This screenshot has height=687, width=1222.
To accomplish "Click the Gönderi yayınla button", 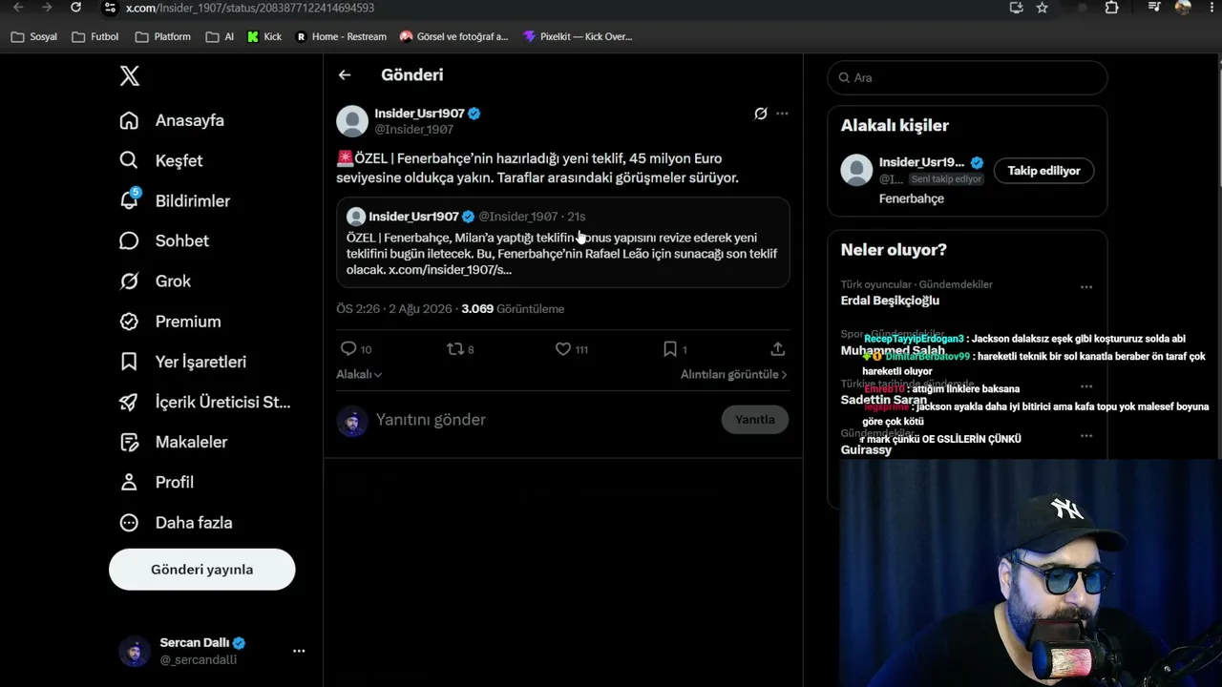I will (202, 570).
